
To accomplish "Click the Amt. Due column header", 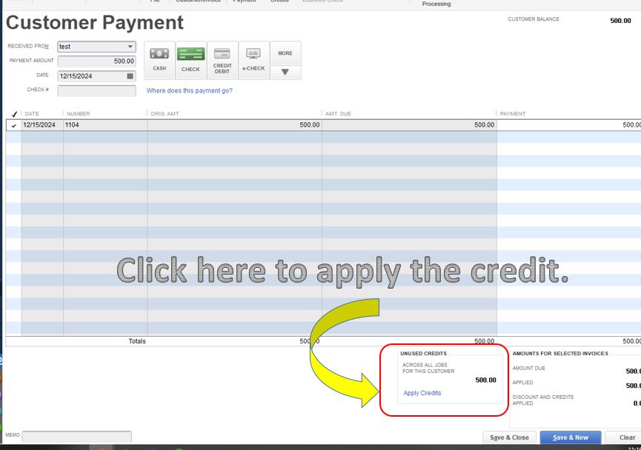I will (338, 114).
